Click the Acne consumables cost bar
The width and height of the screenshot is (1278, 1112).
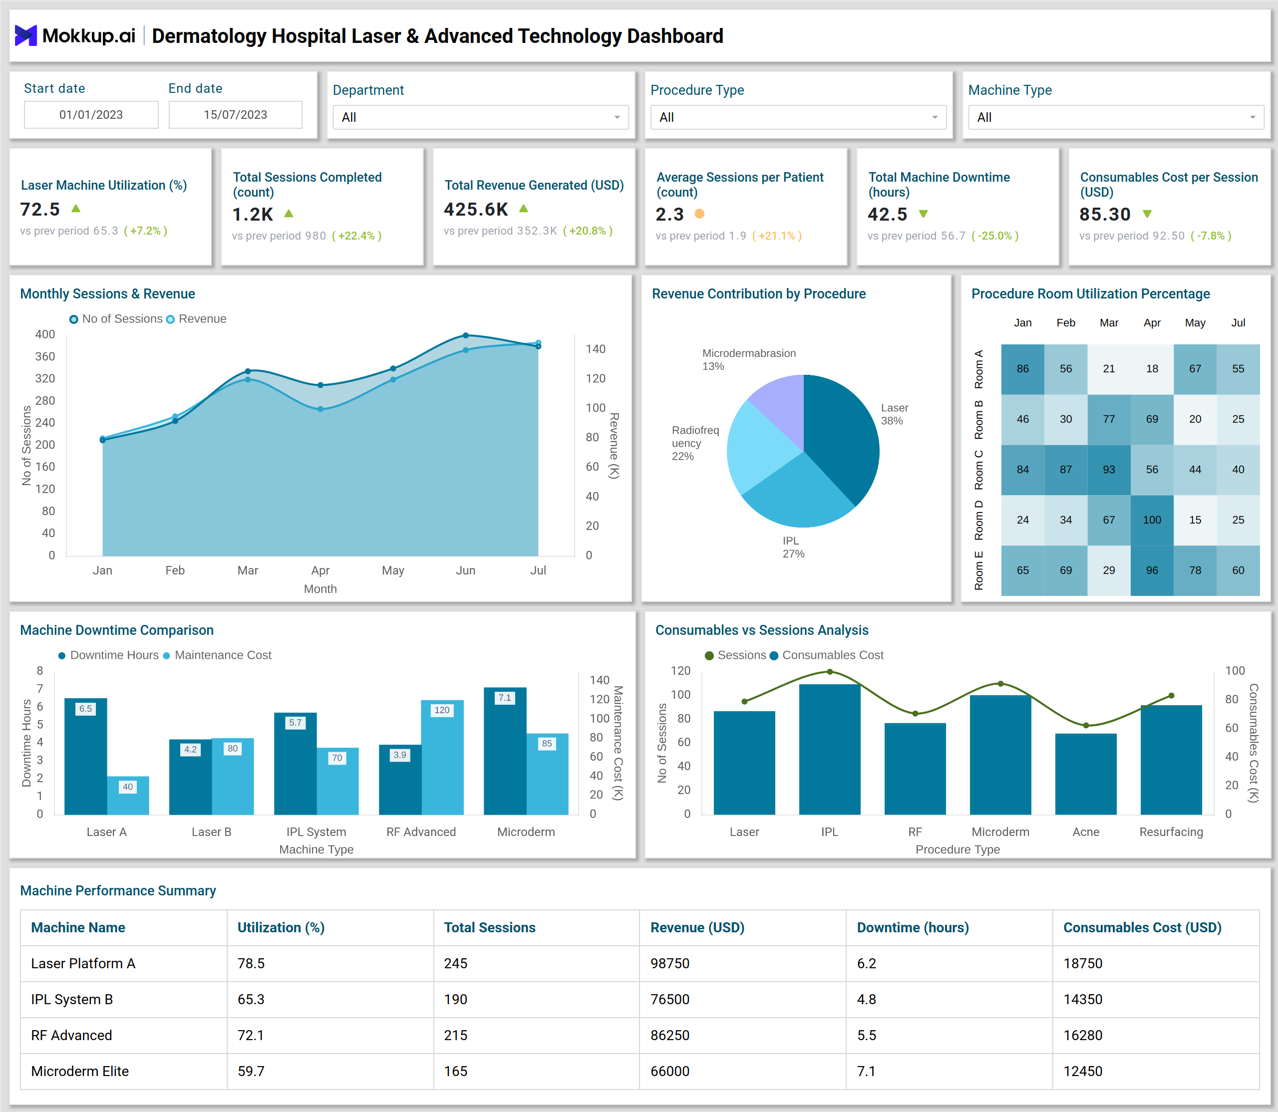(x=1086, y=775)
